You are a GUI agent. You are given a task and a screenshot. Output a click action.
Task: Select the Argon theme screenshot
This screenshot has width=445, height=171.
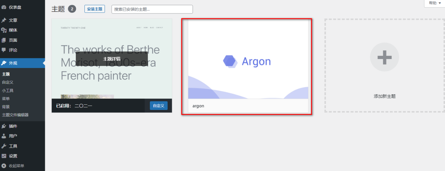pos(248,59)
